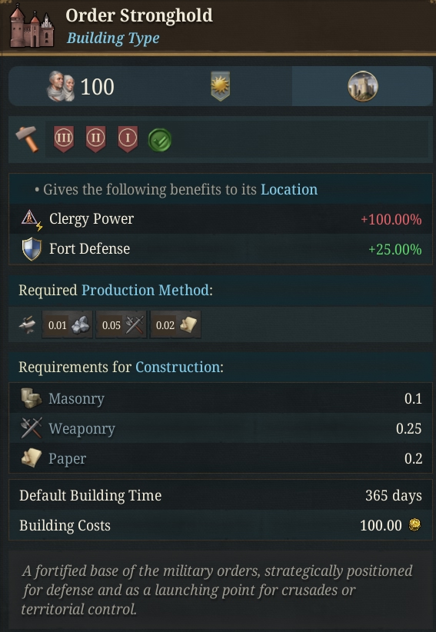
Task: Select the level I red badge
Action: pyautogui.click(x=128, y=139)
